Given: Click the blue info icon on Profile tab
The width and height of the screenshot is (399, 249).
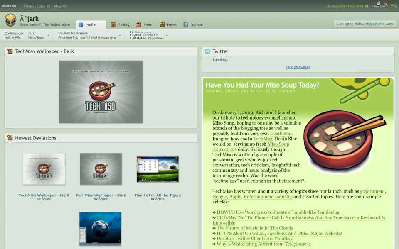Looking at the screenshot, I should tap(81, 24).
